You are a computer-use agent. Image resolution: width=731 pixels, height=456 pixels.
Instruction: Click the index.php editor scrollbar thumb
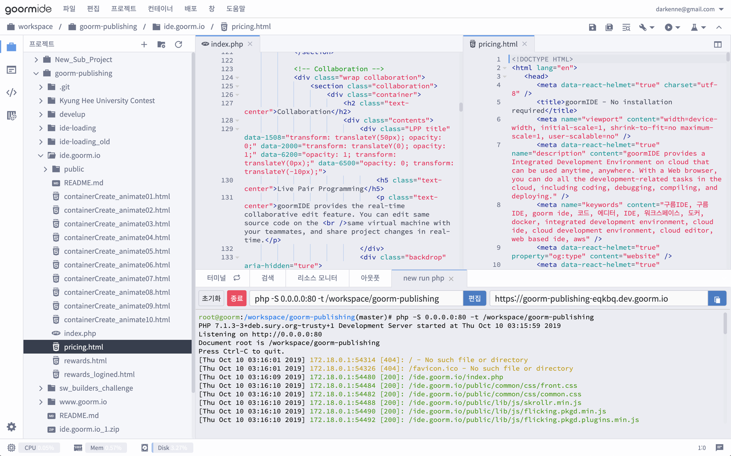point(461,107)
